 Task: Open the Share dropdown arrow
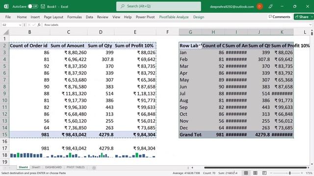pos(312,17)
